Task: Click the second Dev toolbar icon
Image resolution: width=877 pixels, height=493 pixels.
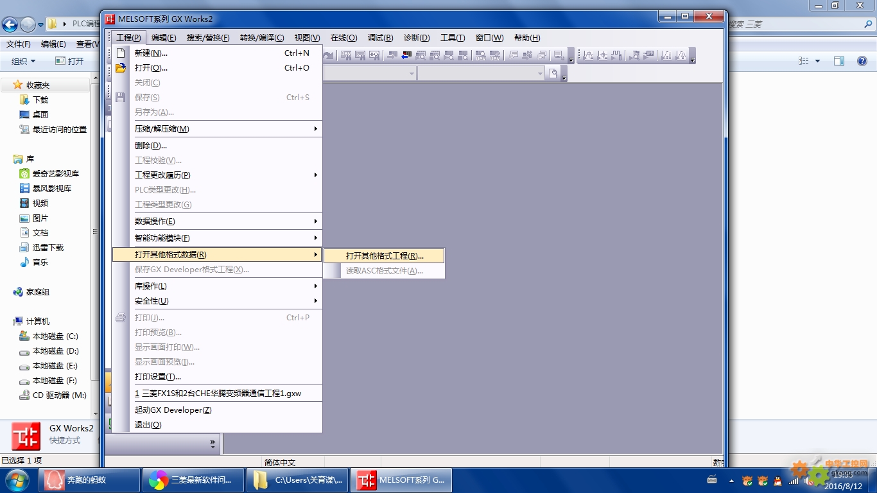Action: click(x=495, y=56)
